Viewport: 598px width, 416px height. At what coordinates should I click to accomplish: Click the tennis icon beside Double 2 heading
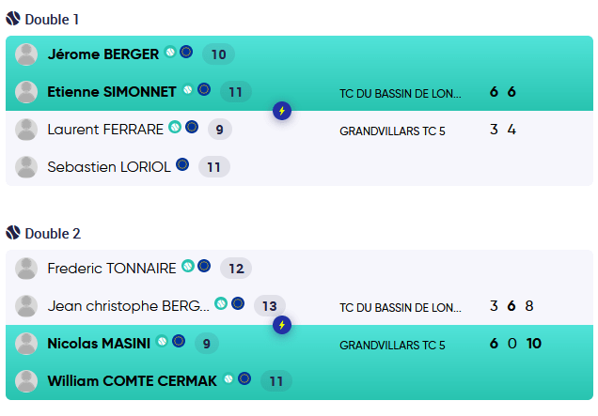[x=13, y=232]
